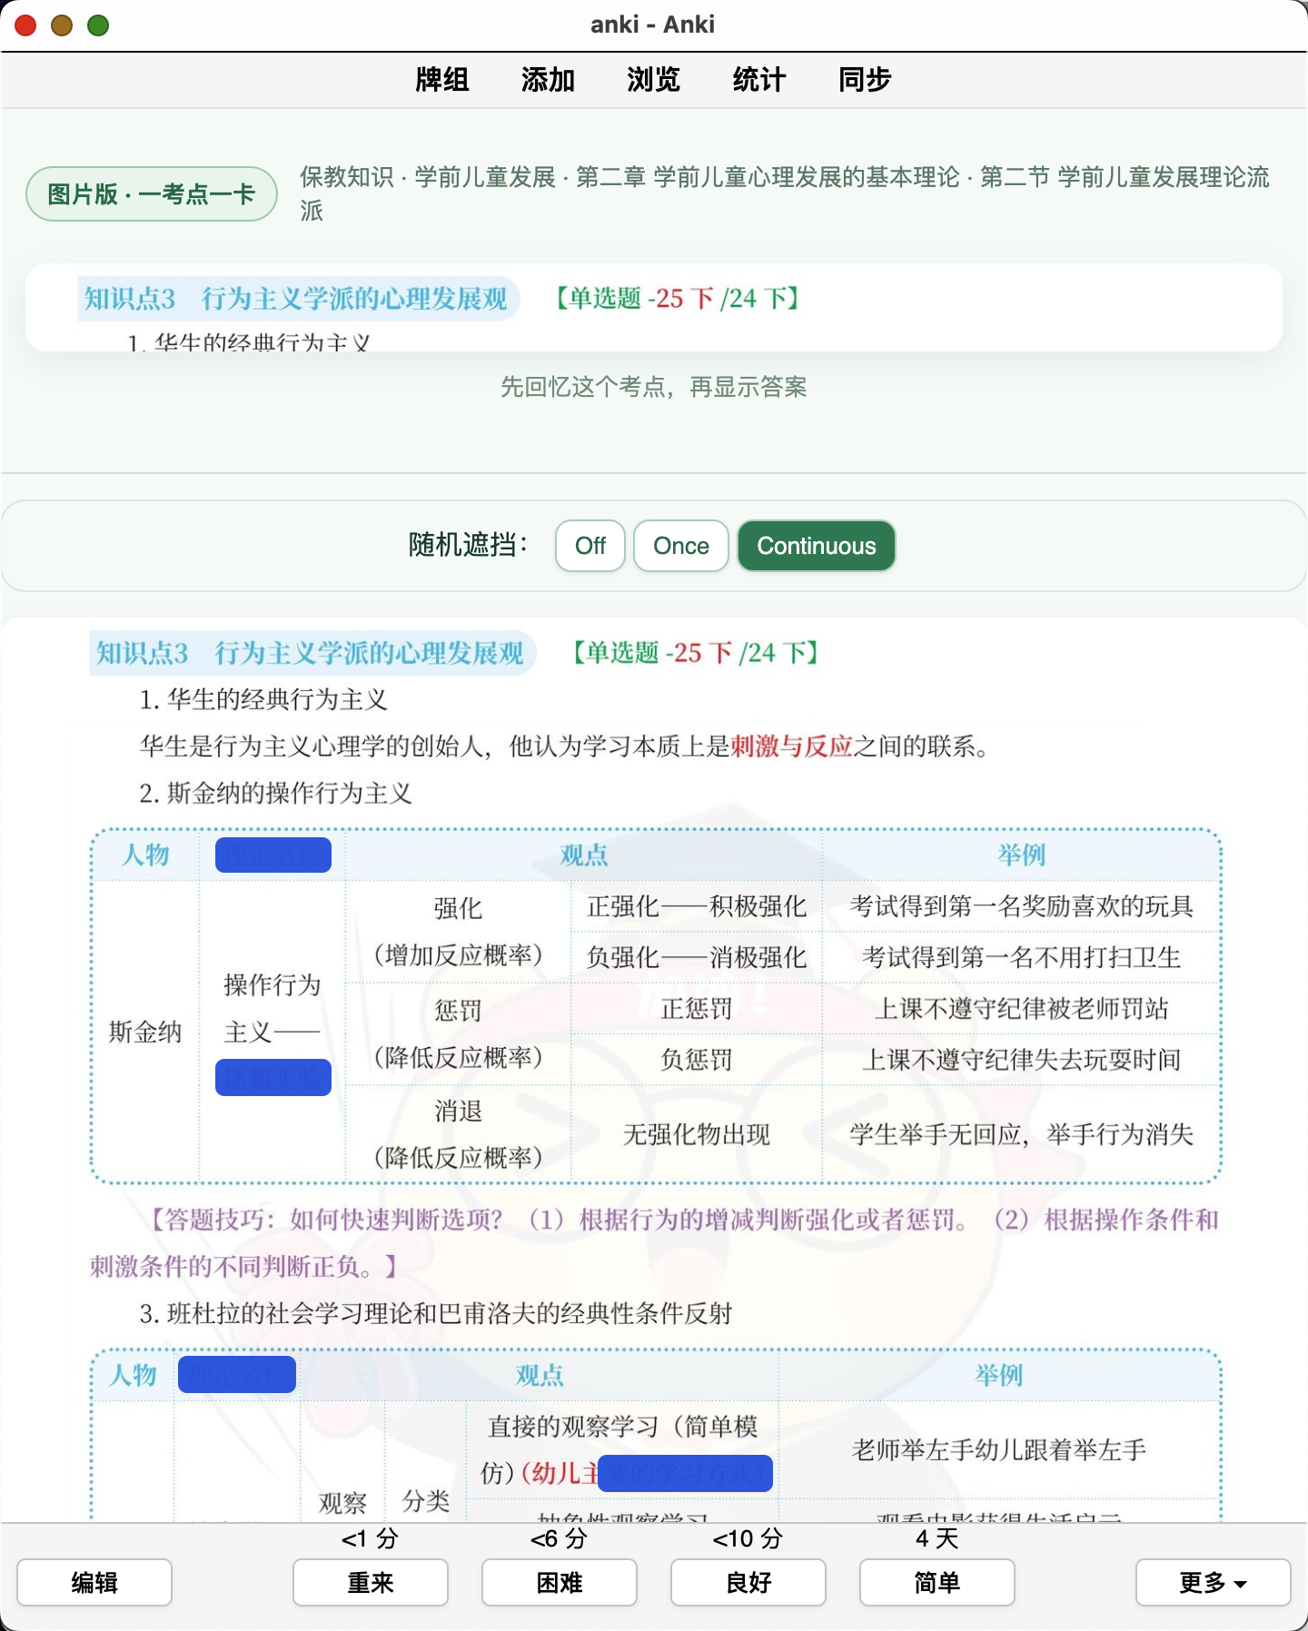This screenshot has width=1308, height=1631.
Task: Reveal blue mask after (幼儿主 text
Action: point(685,1473)
